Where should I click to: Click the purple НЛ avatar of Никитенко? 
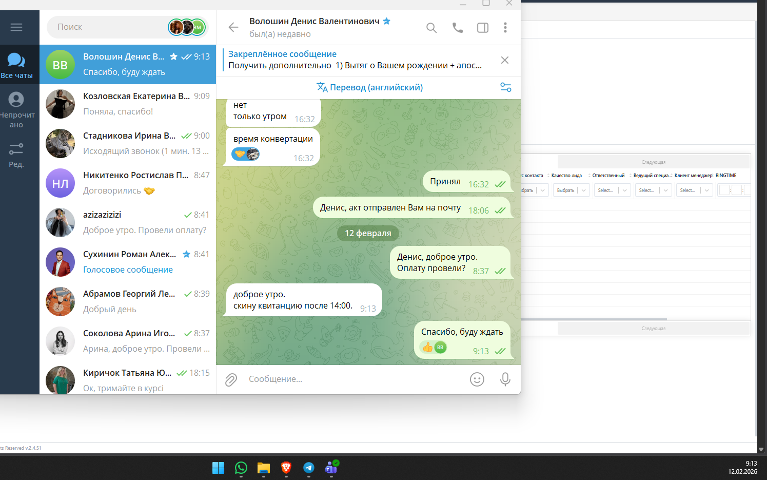point(61,183)
